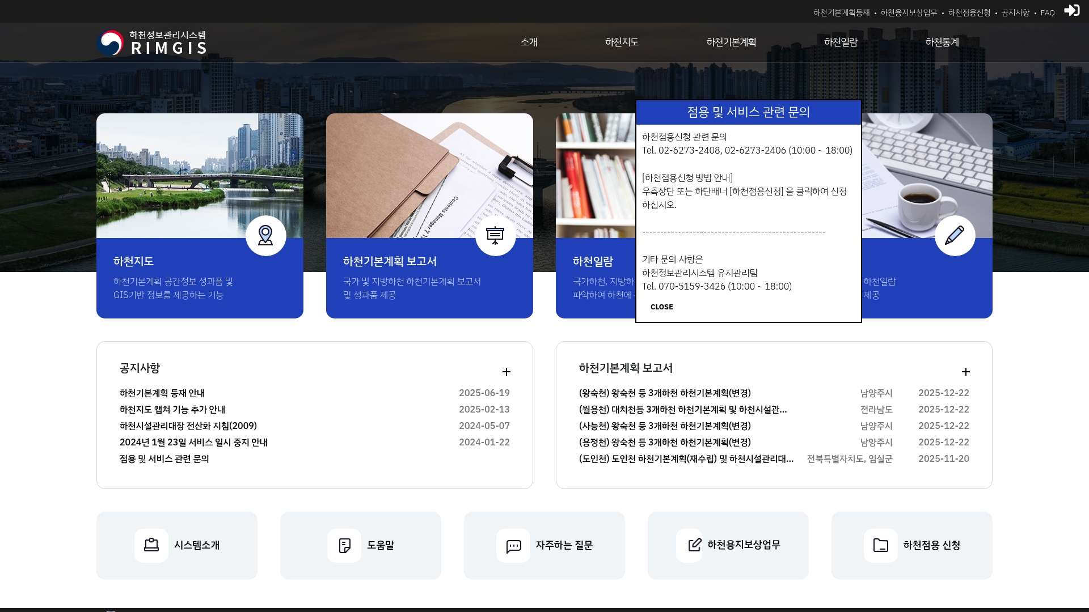The image size is (1089, 612).
Task: Click the 자주하는 질문 speech bubble icon
Action: coord(513,545)
